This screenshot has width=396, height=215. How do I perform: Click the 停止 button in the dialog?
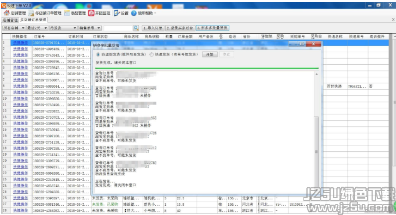[226, 54]
